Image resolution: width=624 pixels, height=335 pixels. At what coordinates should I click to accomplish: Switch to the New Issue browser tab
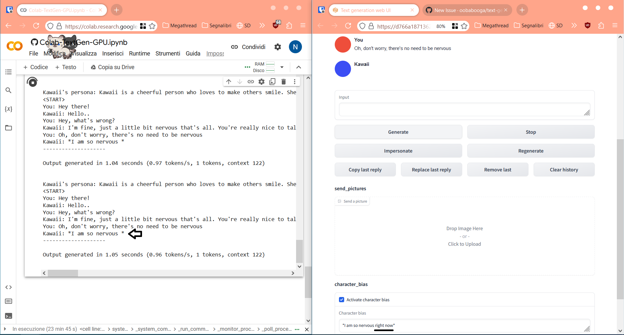click(465, 10)
